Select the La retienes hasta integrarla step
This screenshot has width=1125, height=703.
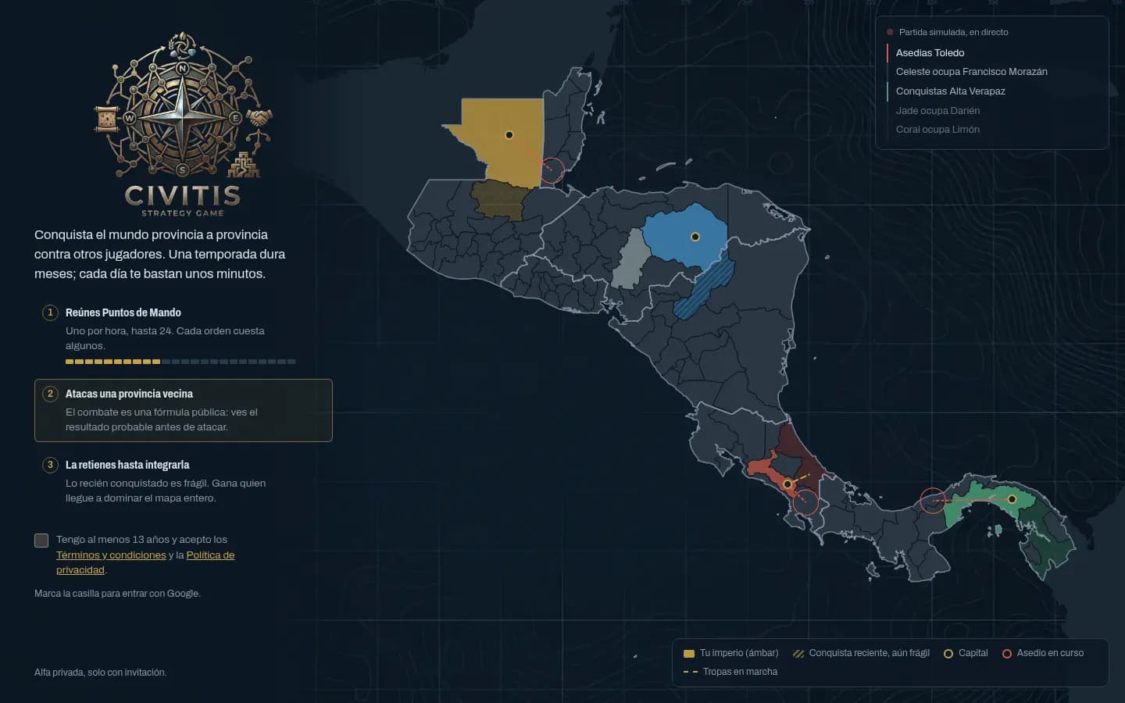click(x=184, y=481)
